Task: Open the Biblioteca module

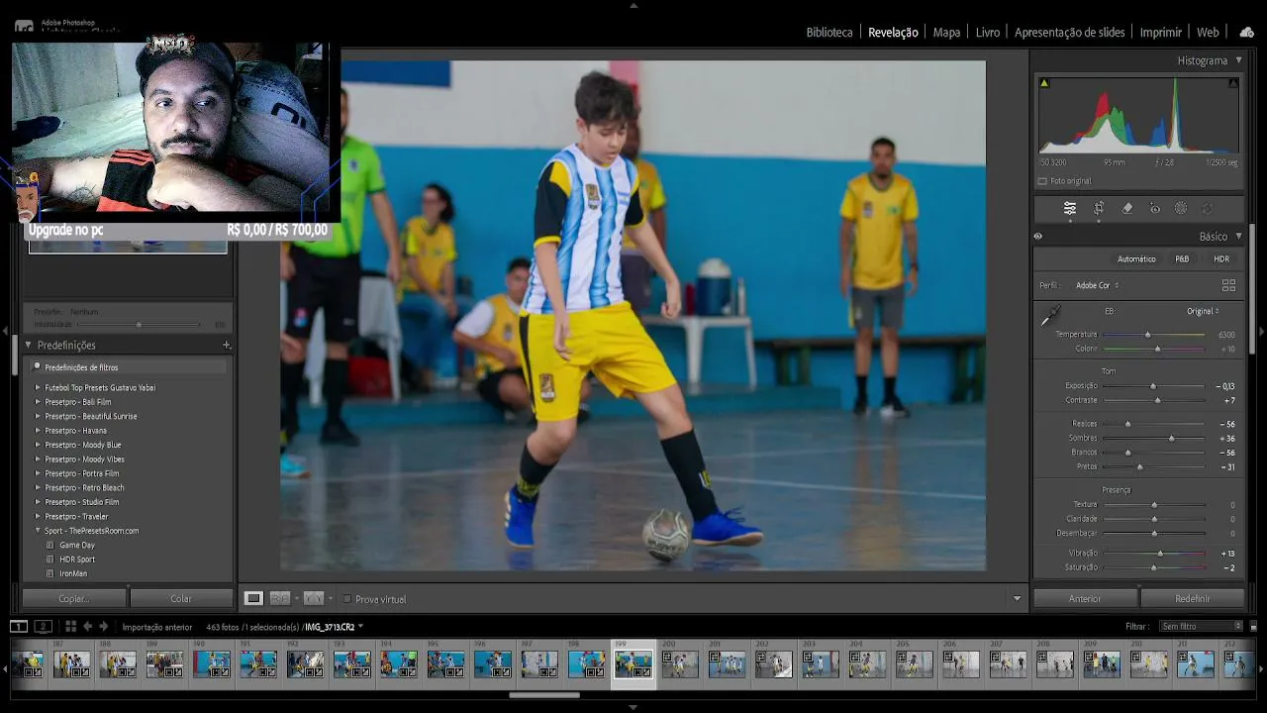Action: (x=829, y=33)
